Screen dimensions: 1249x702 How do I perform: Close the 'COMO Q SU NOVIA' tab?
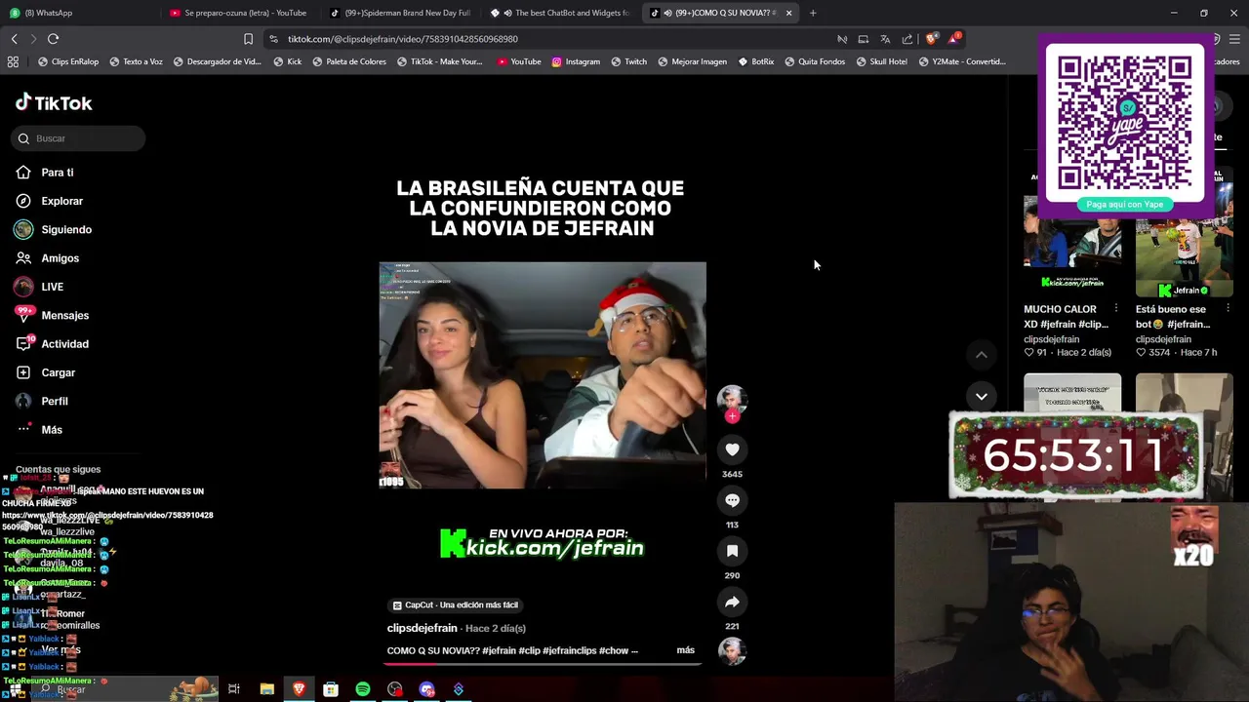pos(788,13)
